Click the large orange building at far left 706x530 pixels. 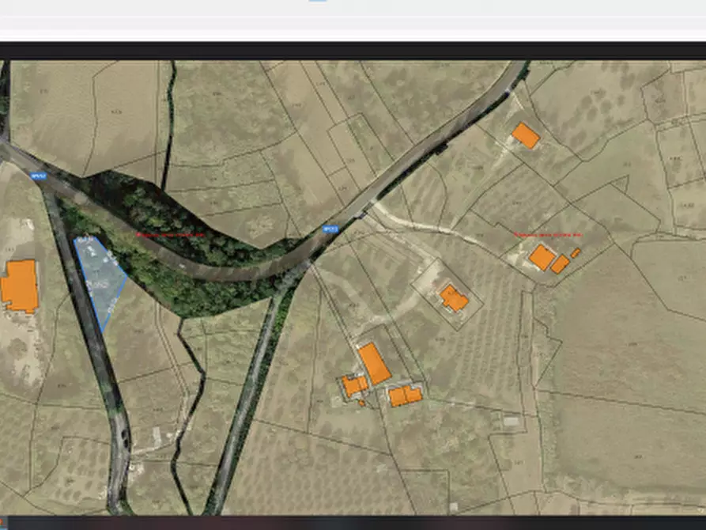click(x=20, y=286)
